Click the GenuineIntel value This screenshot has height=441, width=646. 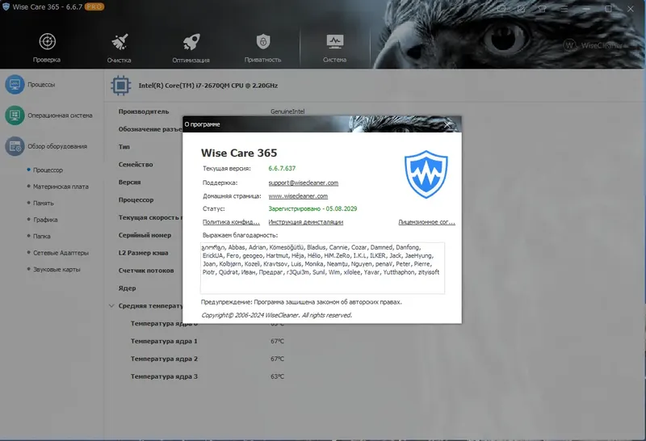tap(287, 111)
